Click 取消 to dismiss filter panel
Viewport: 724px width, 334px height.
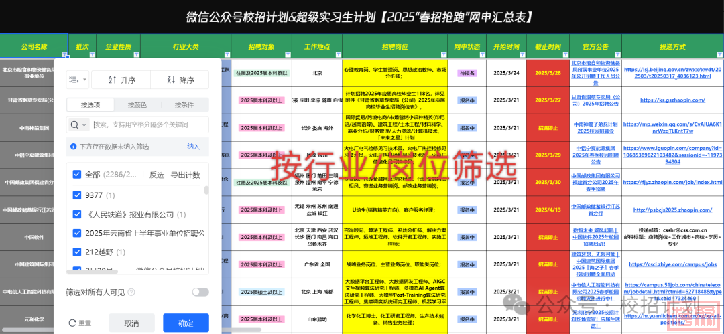coord(131,323)
